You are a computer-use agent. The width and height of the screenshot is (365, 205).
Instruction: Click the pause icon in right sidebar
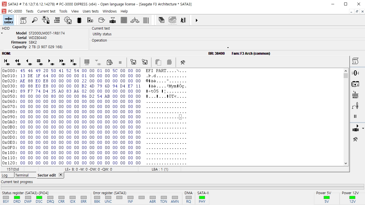[x=355, y=116]
